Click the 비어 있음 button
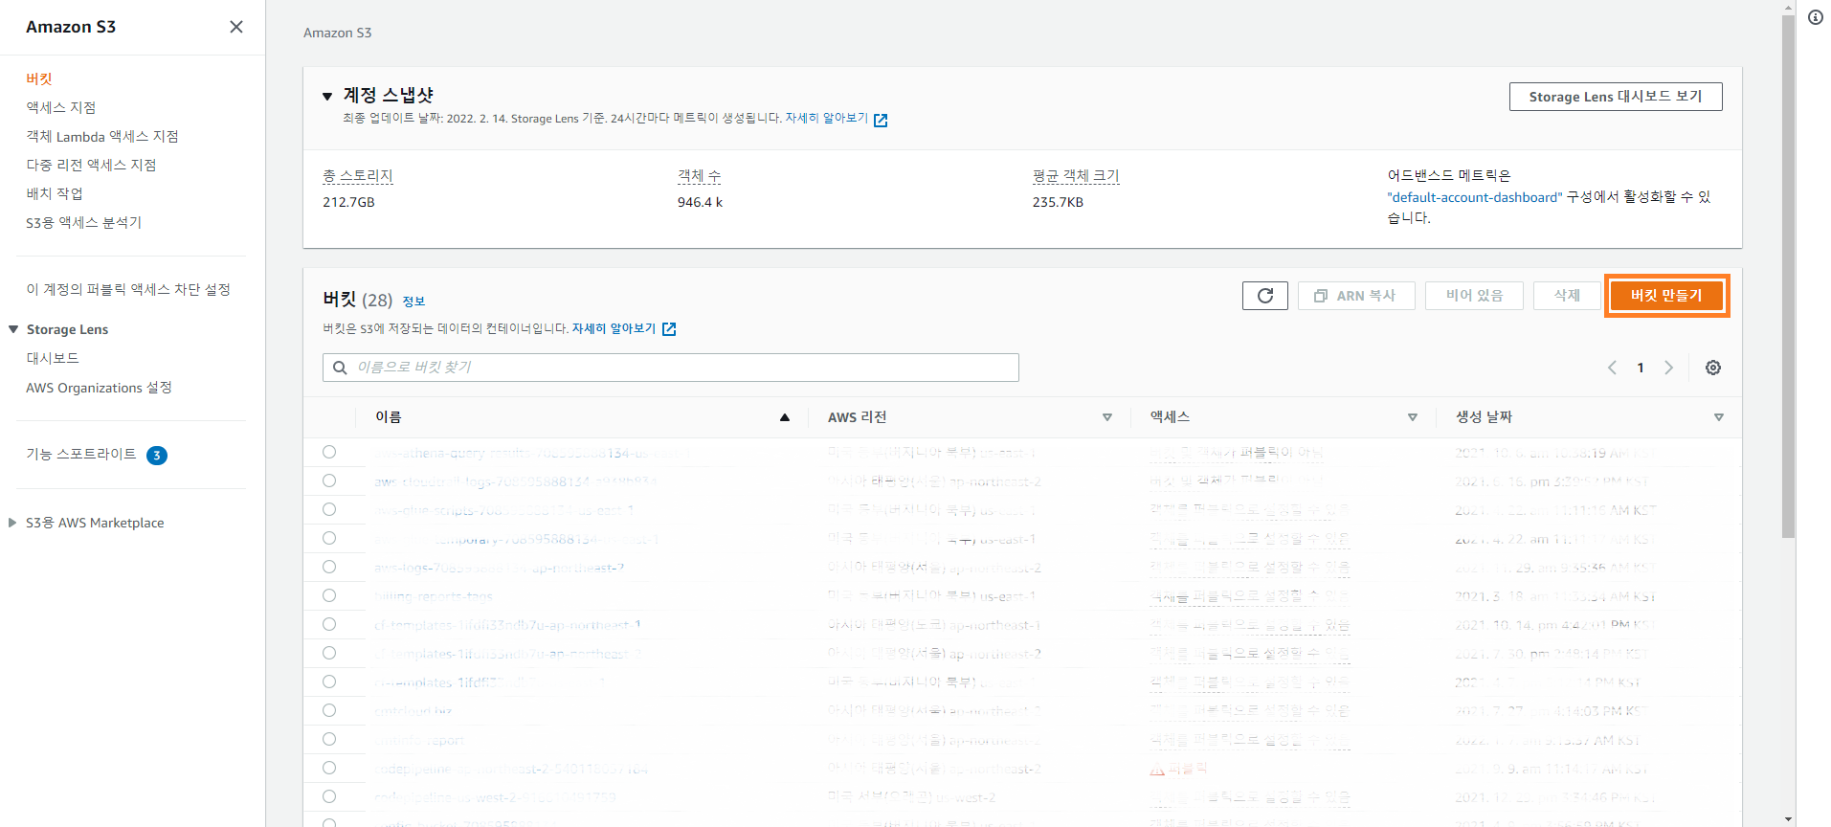 click(x=1474, y=296)
